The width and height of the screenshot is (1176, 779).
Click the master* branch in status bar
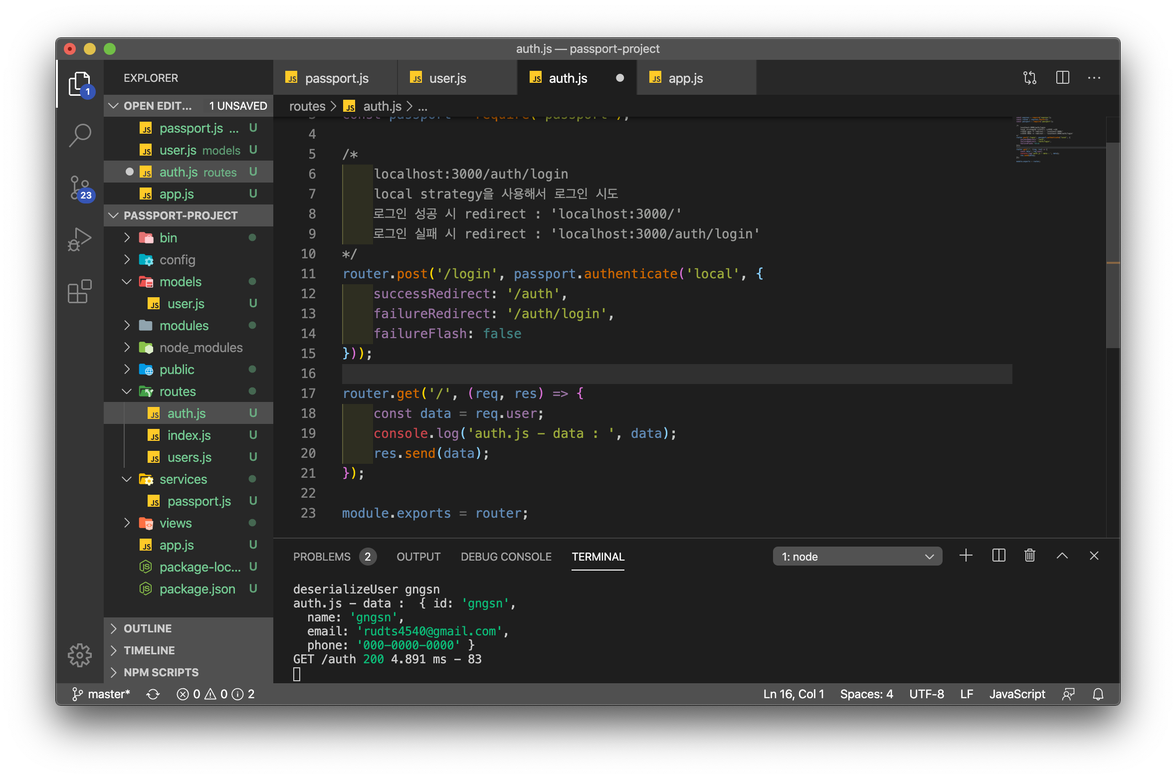102,694
